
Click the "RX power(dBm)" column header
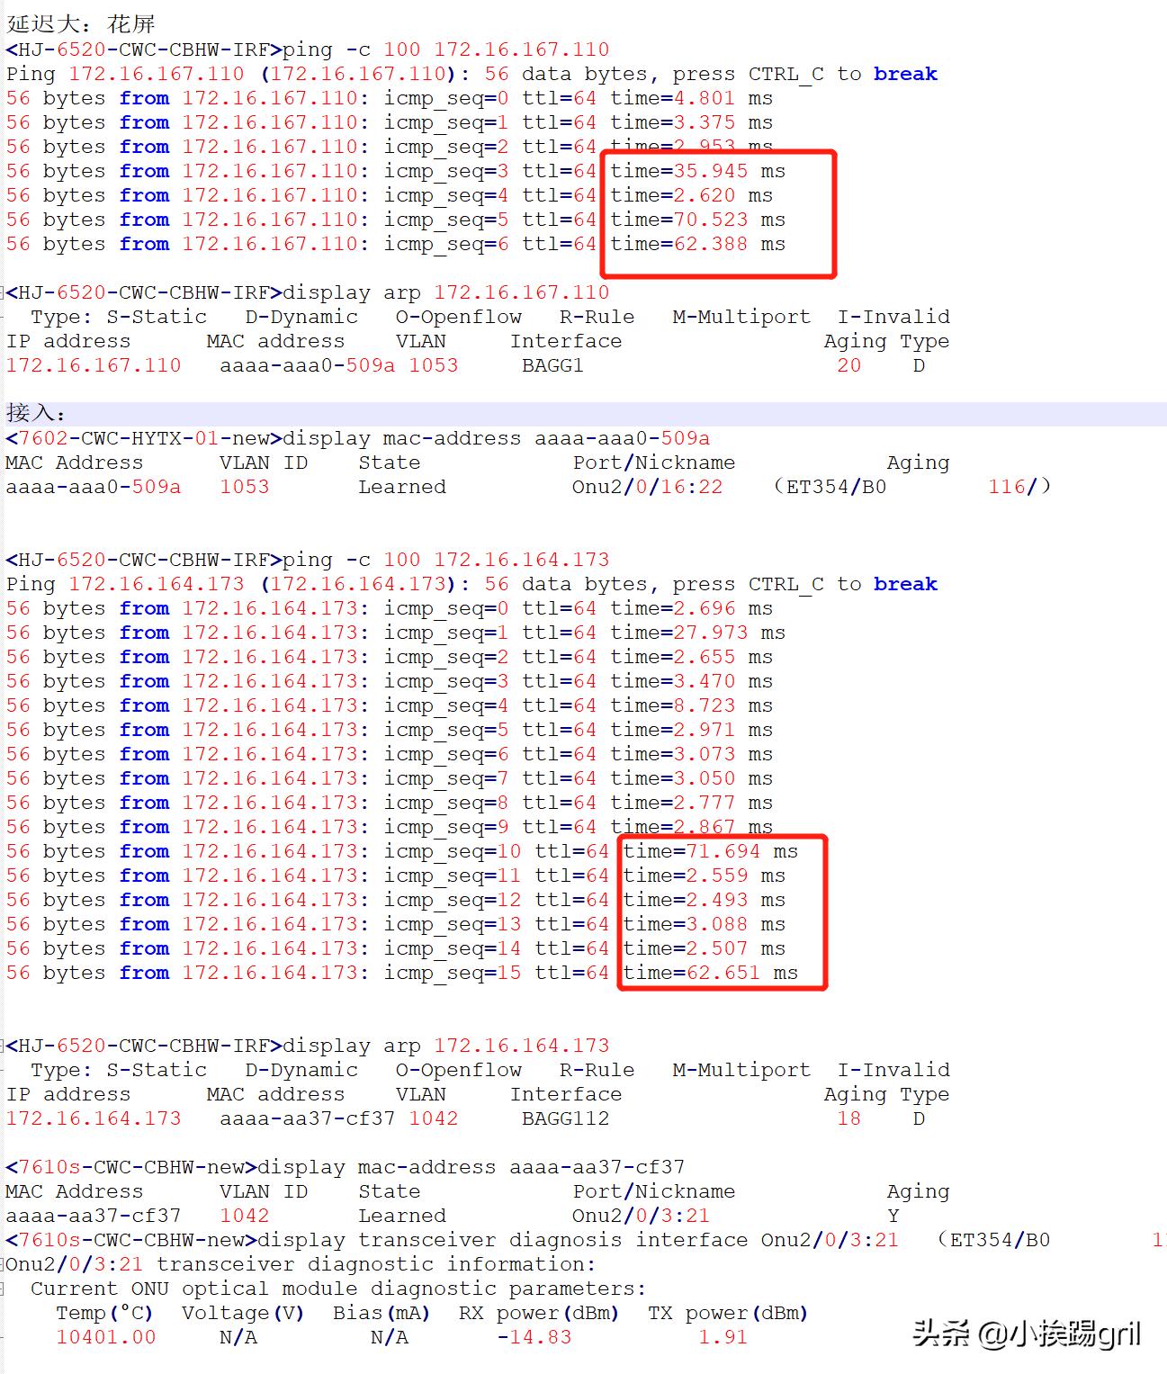coord(539,1313)
